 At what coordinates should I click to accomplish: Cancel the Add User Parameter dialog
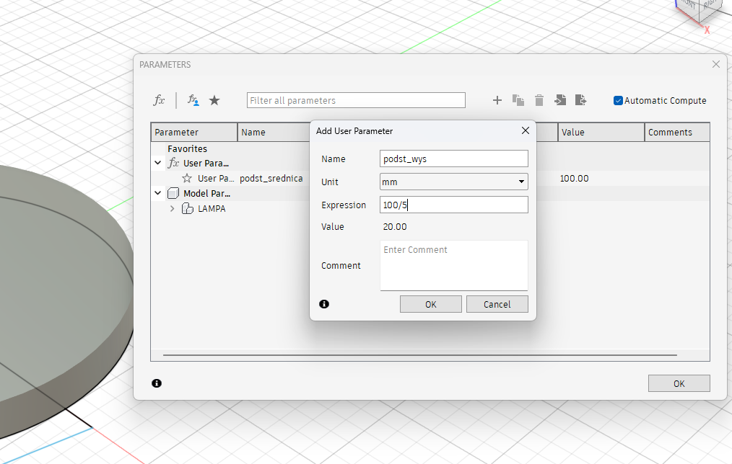pos(497,304)
